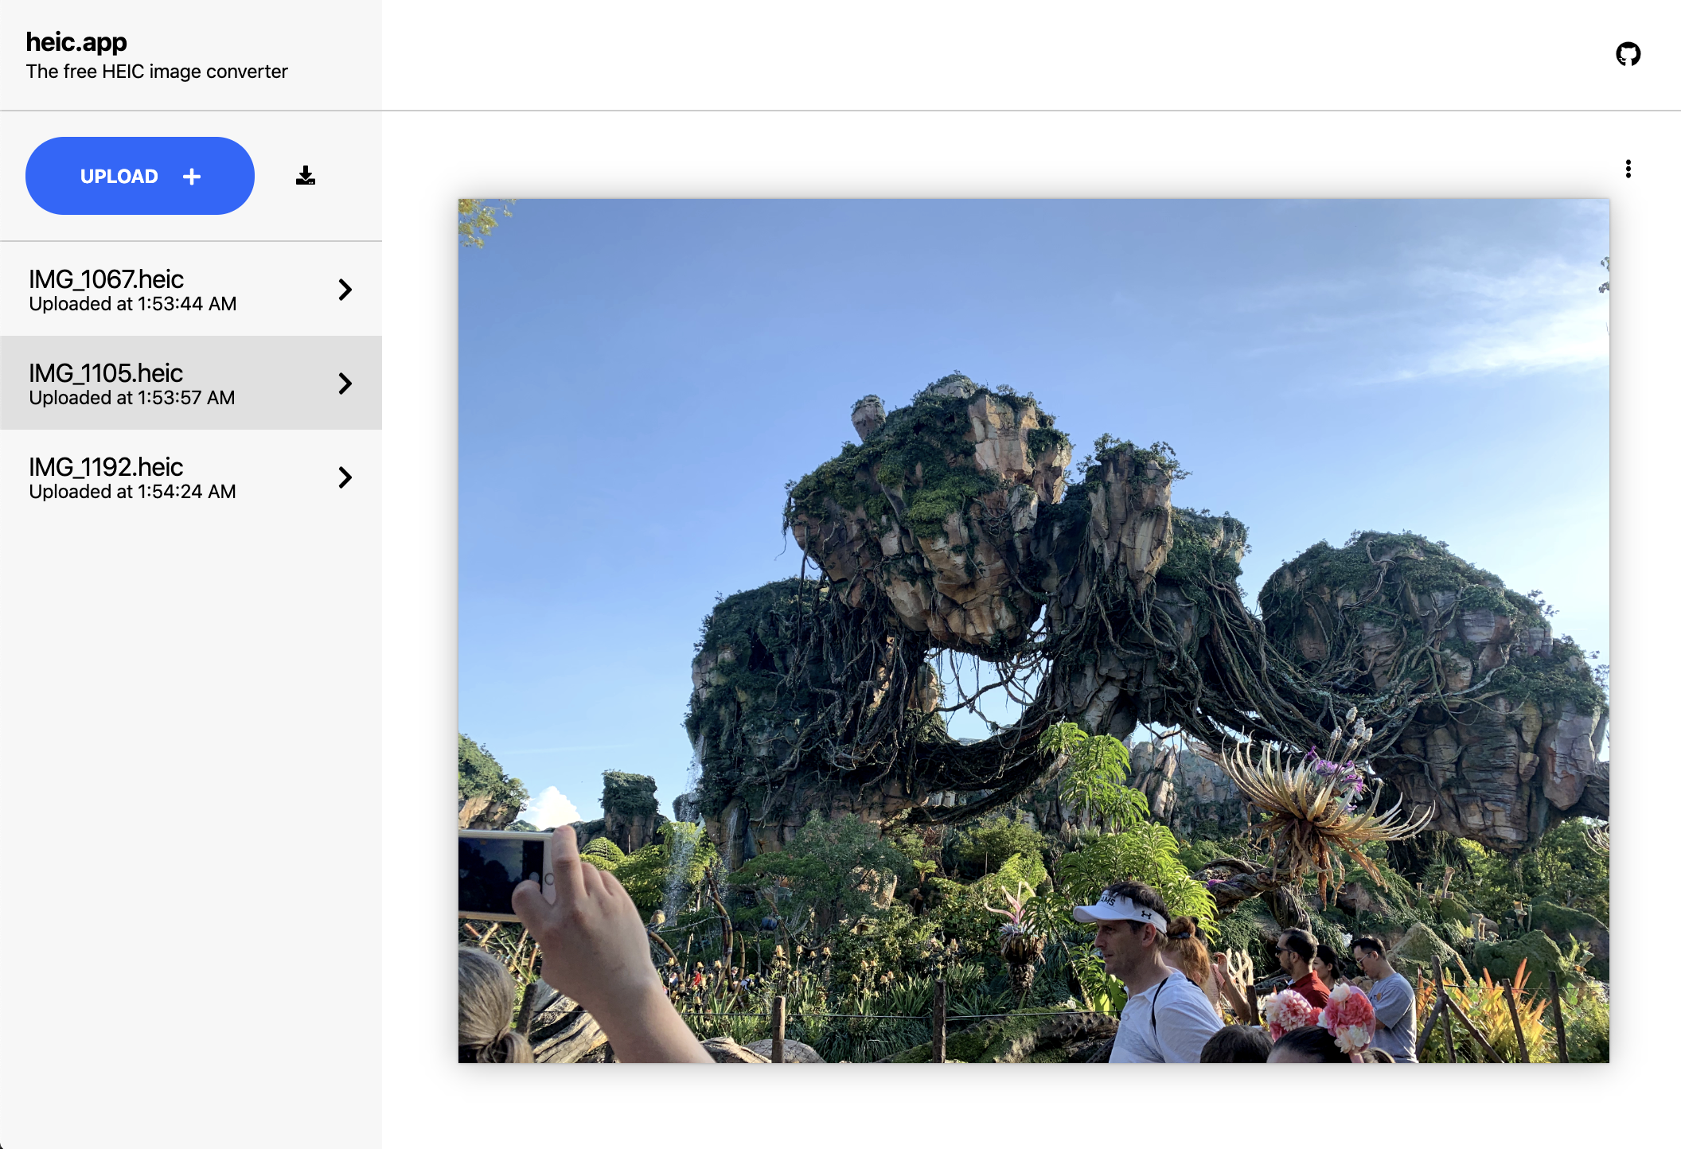Click the plus icon in Upload button
The height and width of the screenshot is (1149, 1681).
(x=192, y=177)
